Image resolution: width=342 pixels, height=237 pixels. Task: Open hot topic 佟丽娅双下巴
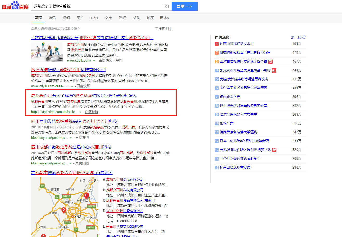pos(230,97)
